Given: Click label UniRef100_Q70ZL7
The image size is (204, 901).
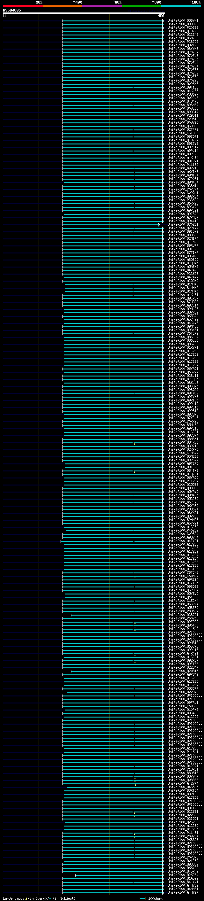Looking at the screenshot, I should click(x=183, y=52).
